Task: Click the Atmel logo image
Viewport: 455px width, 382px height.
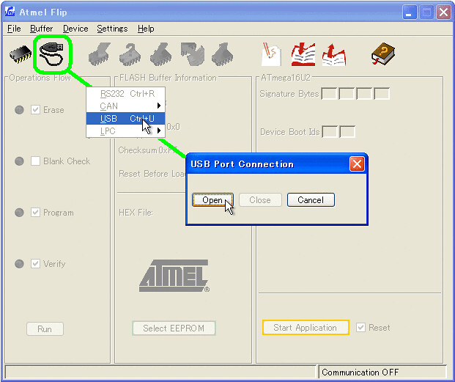Action: coord(174,276)
